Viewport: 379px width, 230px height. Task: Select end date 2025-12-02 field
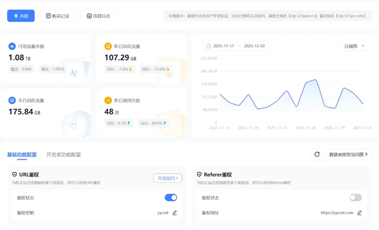[254, 46]
